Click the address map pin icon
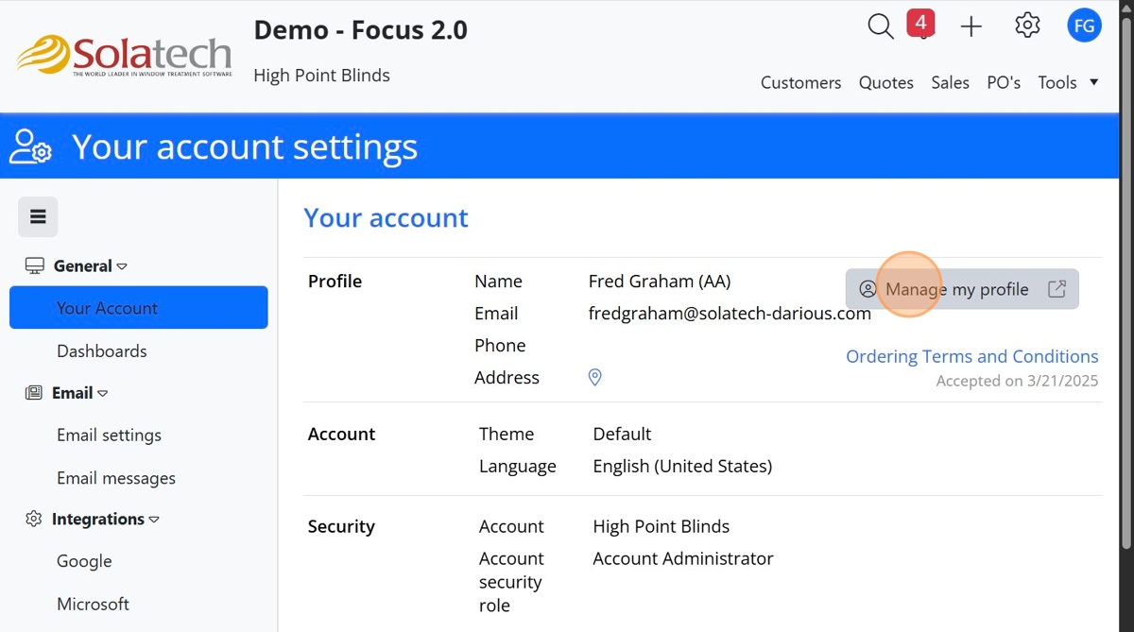The height and width of the screenshot is (632, 1134). pos(595,378)
